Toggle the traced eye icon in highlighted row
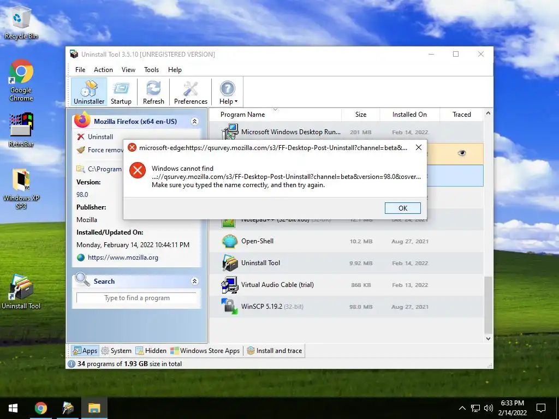The image size is (559, 419). pos(462,153)
